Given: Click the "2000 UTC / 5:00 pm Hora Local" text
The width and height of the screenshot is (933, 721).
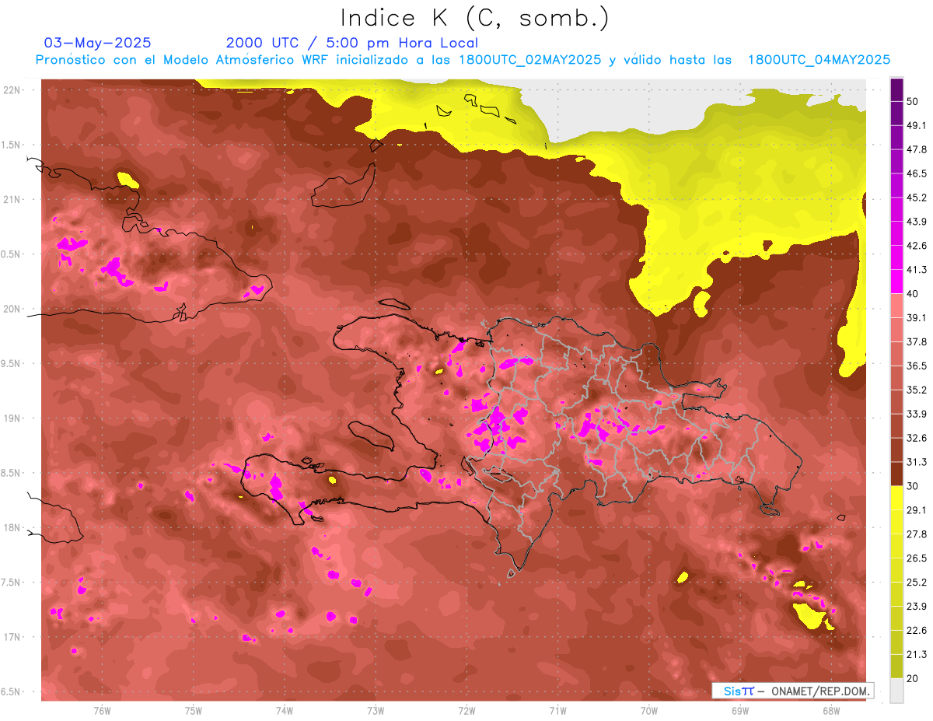Looking at the screenshot, I should (x=352, y=43).
